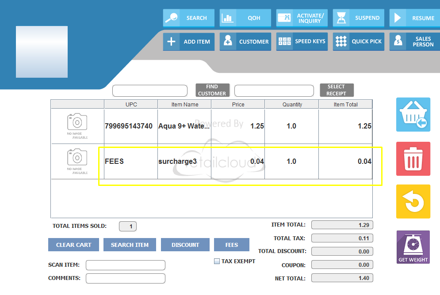Click Activate/Inquiry gift card button
The width and height of the screenshot is (440, 295).
(x=302, y=18)
